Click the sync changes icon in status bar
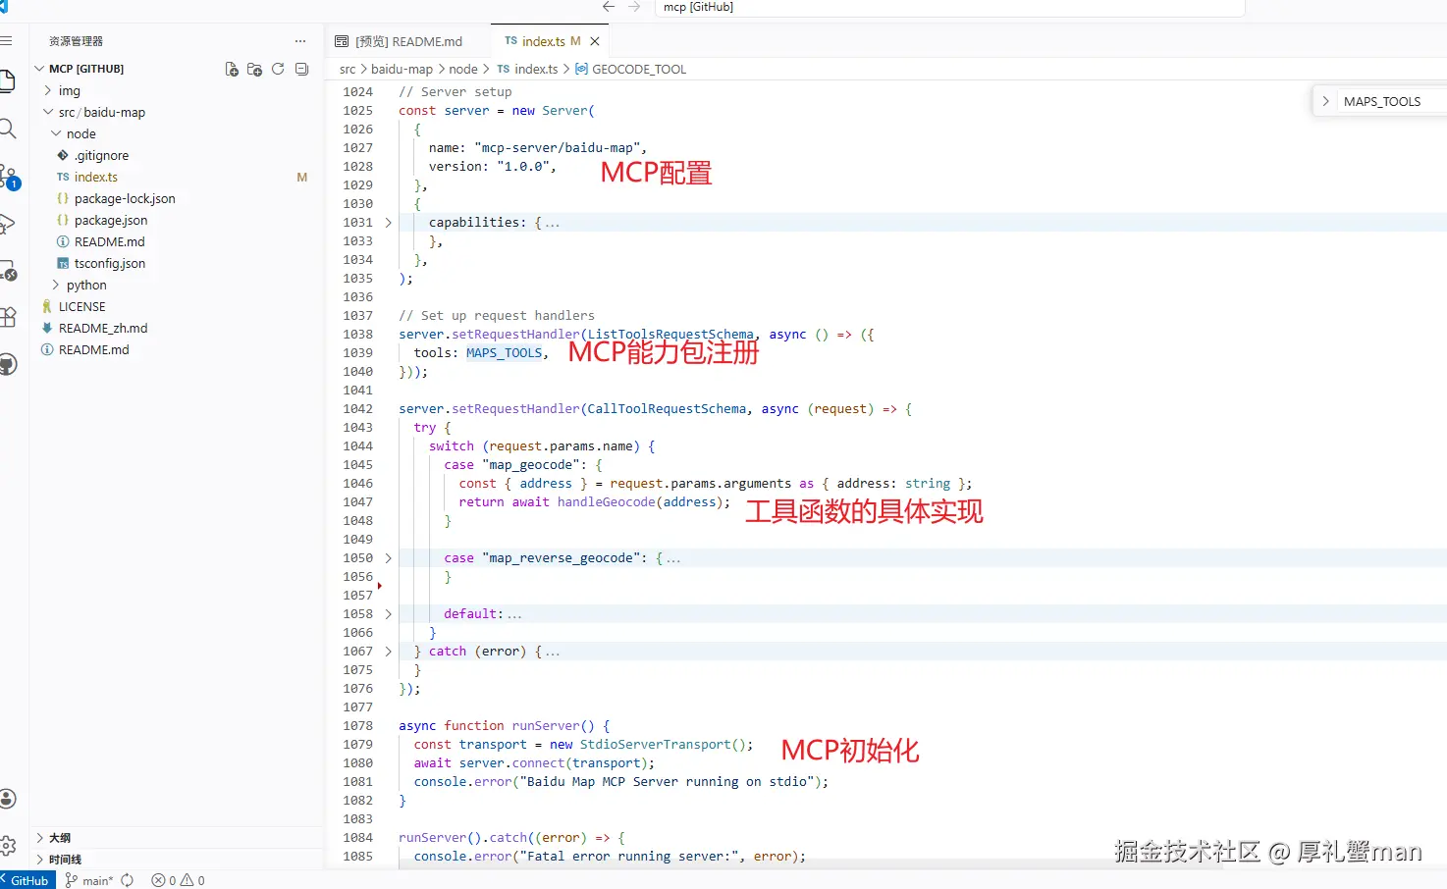Image resolution: width=1447 pixels, height=889 pixels. 128,880
